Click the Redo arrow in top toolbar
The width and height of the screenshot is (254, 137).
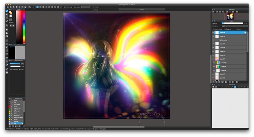(x=33, y=7)
